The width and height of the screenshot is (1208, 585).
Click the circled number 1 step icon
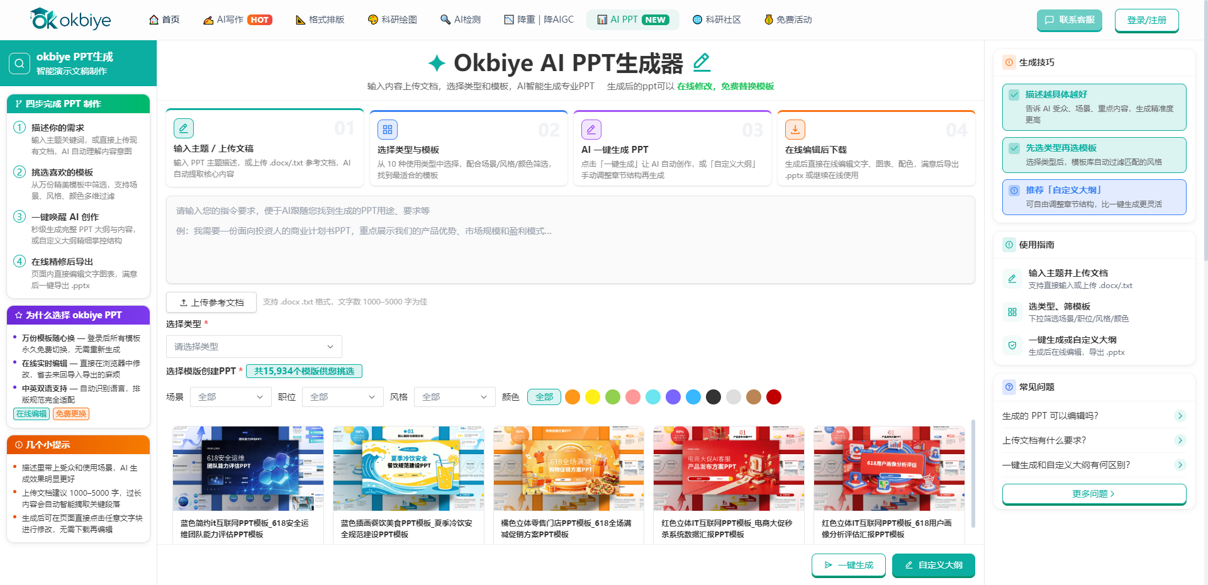click(x=20, y=128)
